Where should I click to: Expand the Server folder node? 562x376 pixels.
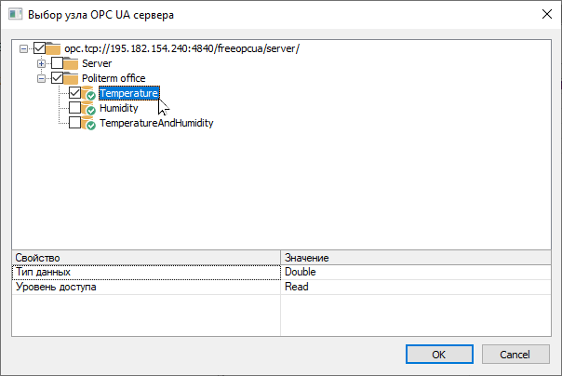(41, 63)
